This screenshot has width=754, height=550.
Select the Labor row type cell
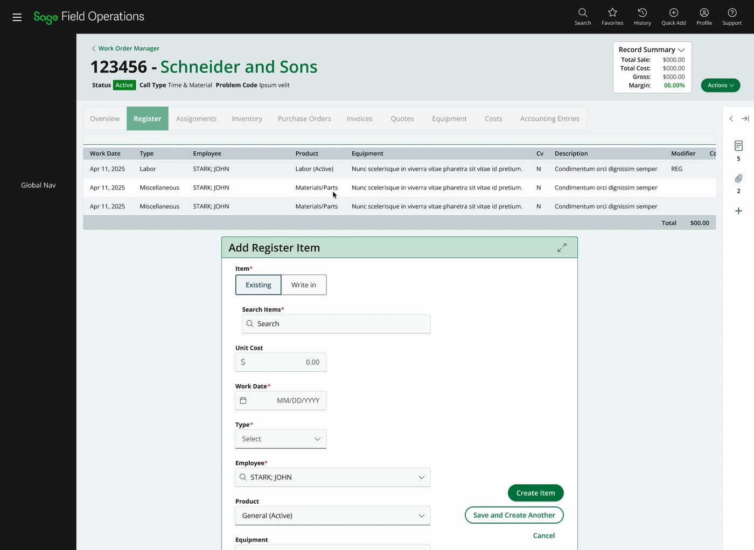148,169
